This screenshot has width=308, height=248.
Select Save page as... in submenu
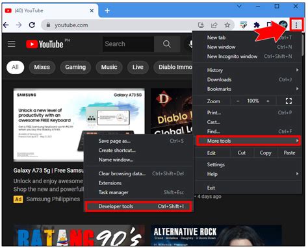(x=138, y=141)
